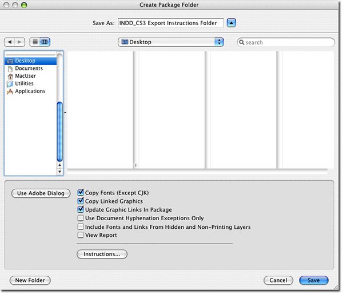Collapse dialog with Save As disclosure triangle
343x294 pixels.
point(231,23)
